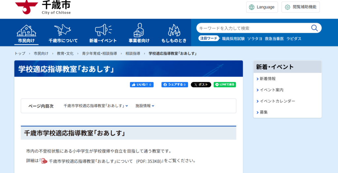Viewport: 338px width, 173px height.
Task: Click the businessperson icon for 事業者向け
Action: pyautogui.click(x=139, y=30)
